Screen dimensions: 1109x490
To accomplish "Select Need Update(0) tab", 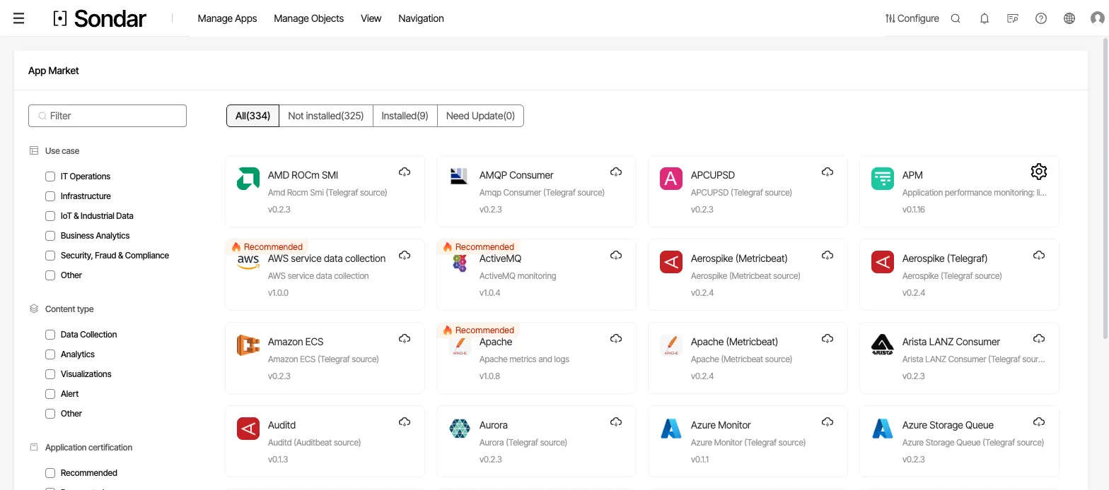I will [x=480, y=116].
